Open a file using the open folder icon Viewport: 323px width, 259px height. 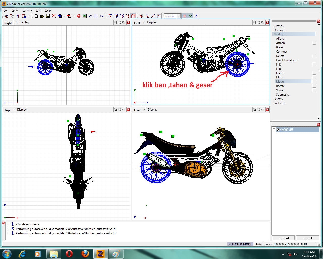tap(42, 16)
